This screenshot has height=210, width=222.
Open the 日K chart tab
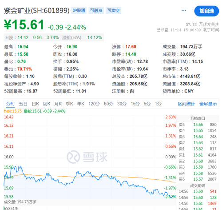pyautogui.click(x=36, y=104)
